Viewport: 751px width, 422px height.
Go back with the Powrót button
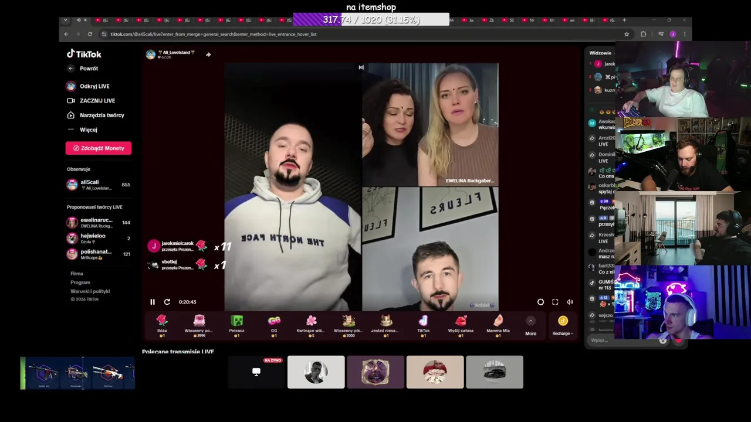tap(84, 69)
